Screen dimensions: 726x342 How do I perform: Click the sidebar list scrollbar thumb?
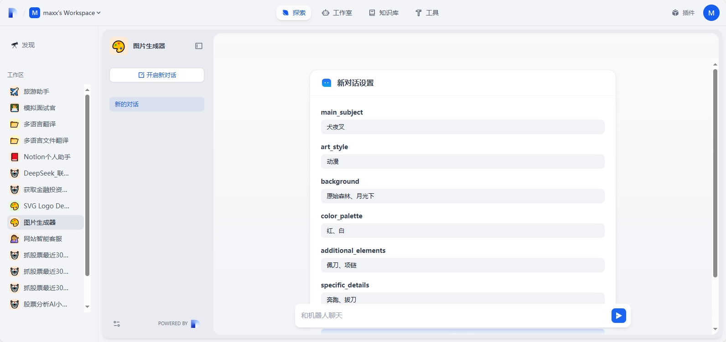point(87,185)
